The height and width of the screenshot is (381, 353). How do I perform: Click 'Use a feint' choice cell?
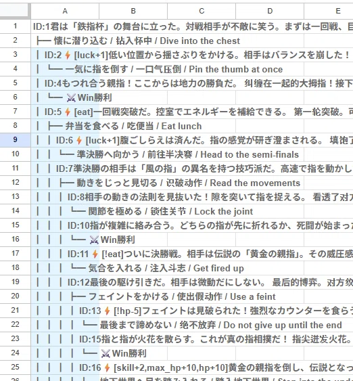point(156,296)
